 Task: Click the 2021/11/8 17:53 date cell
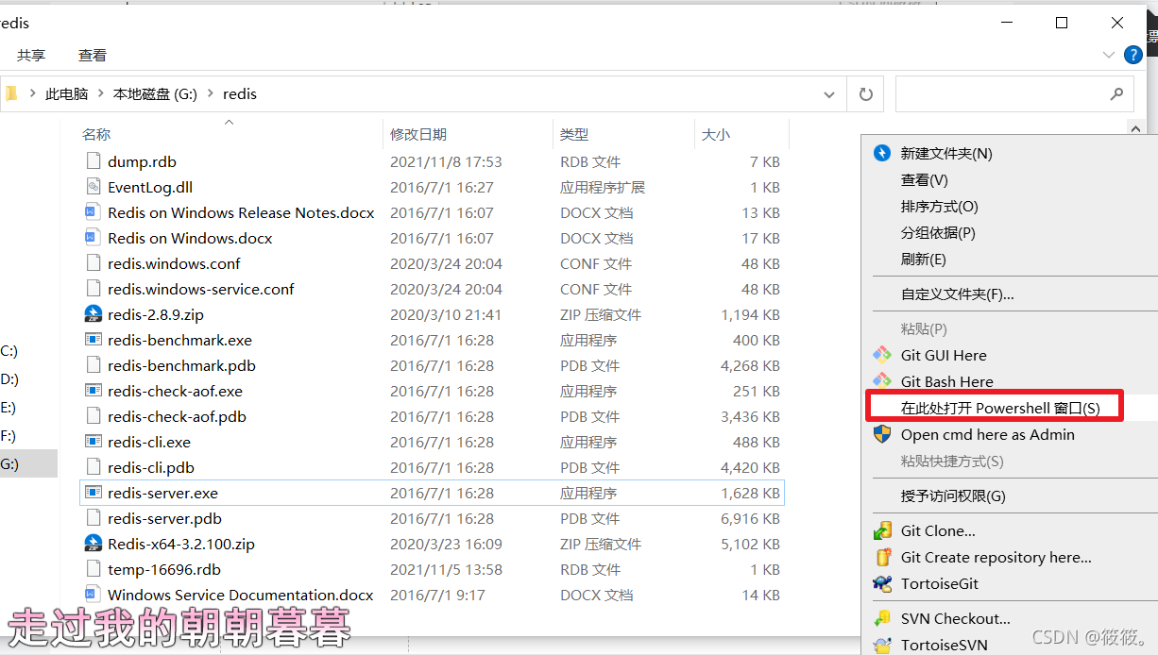(x=446, y=161)
